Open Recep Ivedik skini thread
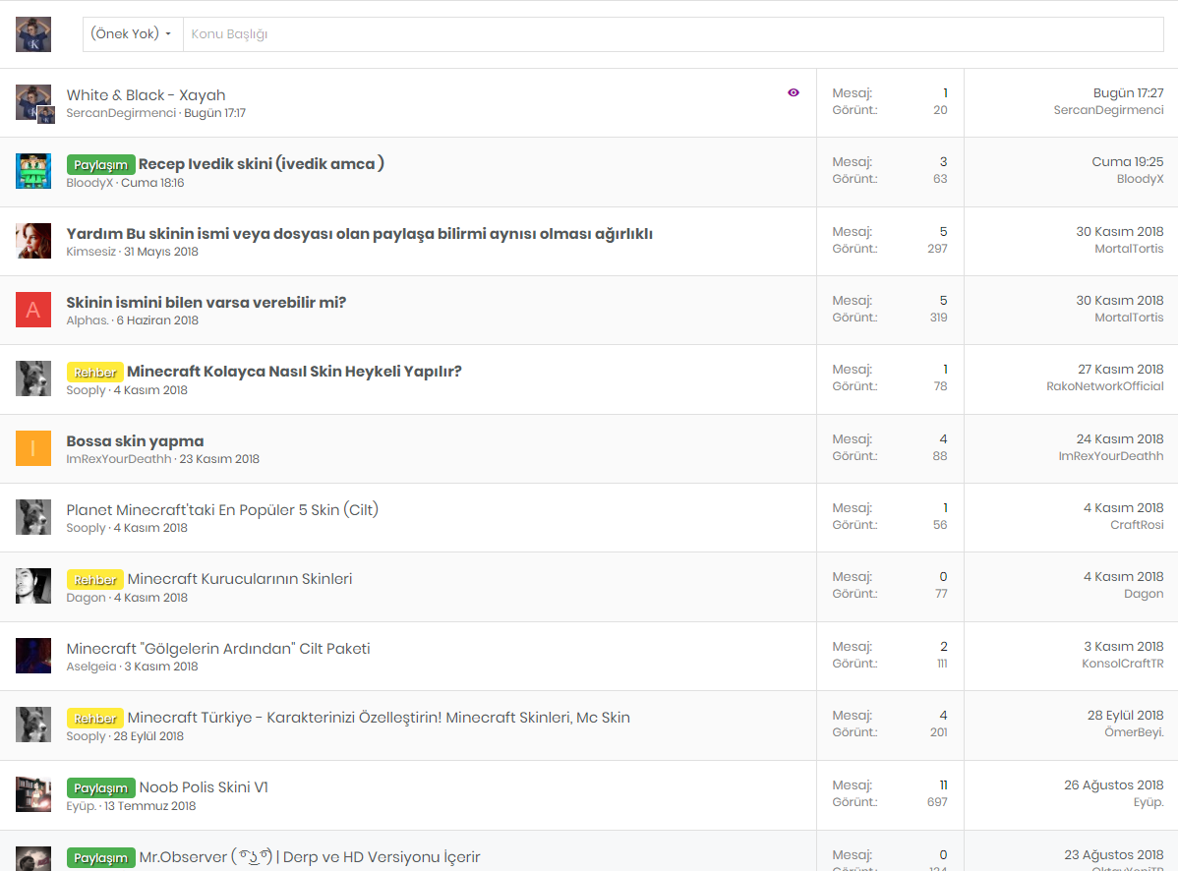The width and height of the screenshot is (1178, 871). click(x=261, y=164)
